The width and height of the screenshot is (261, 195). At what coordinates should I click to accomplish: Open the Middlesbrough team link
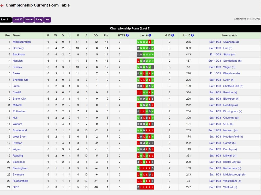point(22,42)
